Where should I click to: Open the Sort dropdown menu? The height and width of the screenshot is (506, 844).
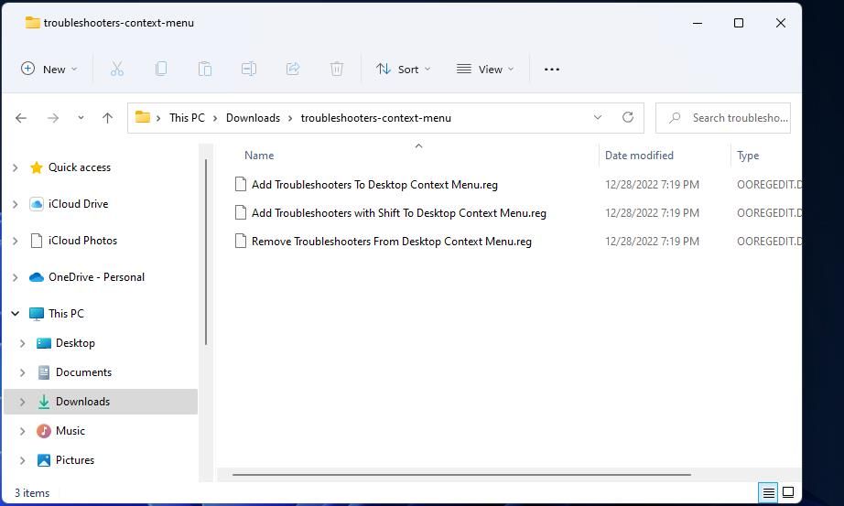[x=403, y=69]
